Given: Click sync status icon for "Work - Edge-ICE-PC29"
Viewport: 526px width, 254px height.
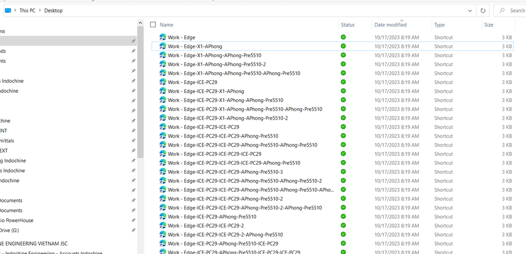Looking at the screenshot, I should pyautogui.click(x=343, y=82).
